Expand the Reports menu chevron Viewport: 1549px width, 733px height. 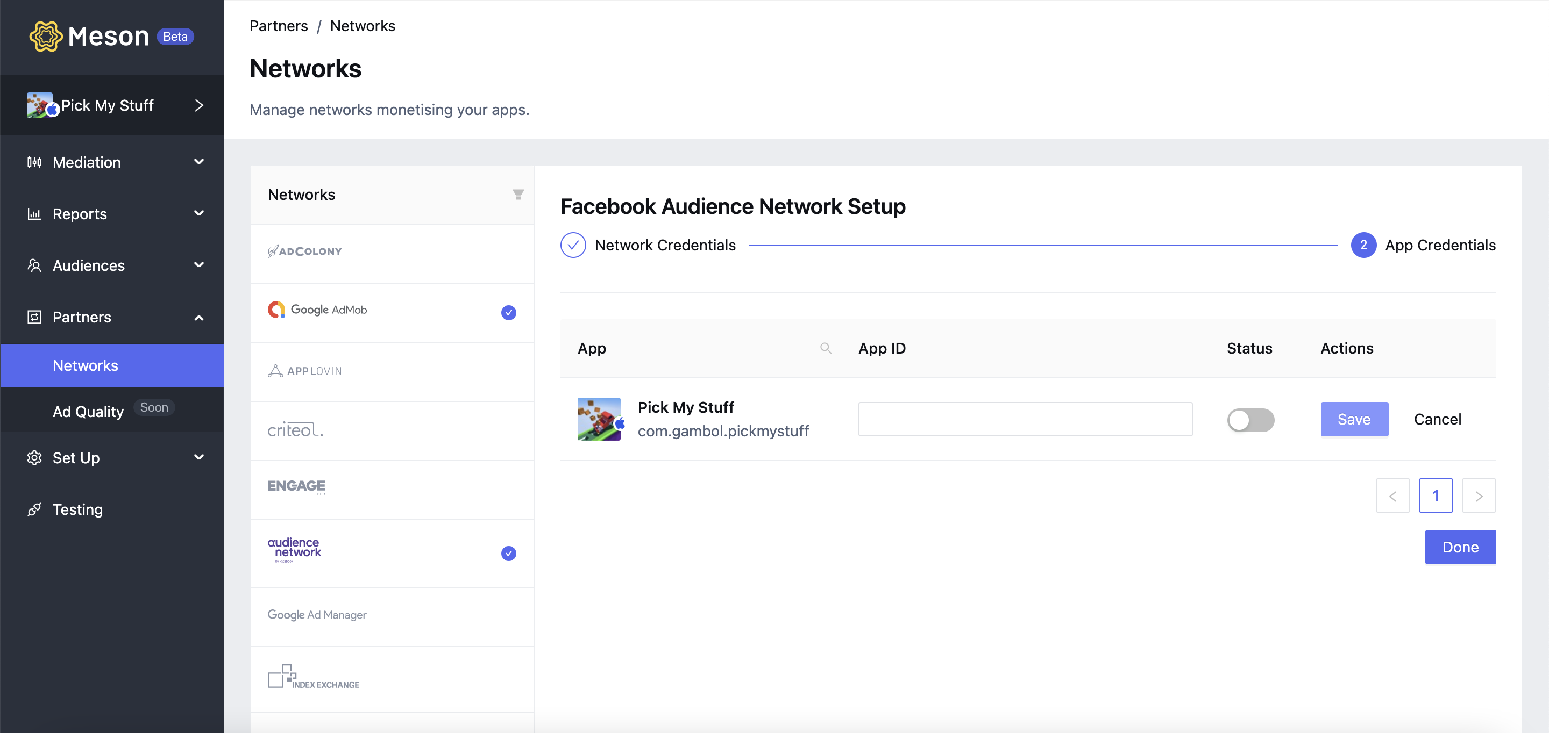[x=199, y=213]
